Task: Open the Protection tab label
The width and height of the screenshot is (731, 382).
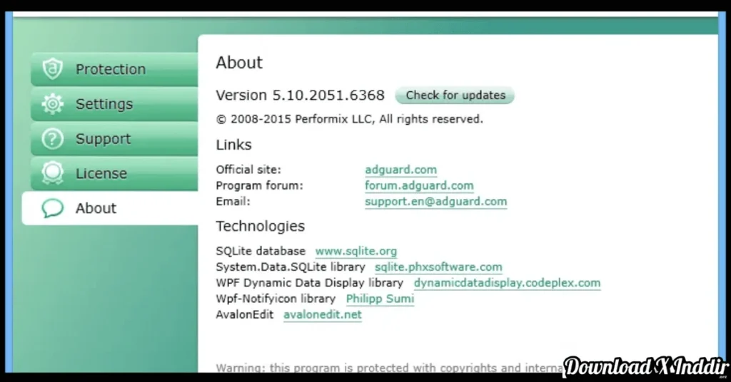Action: coord(111,69)
